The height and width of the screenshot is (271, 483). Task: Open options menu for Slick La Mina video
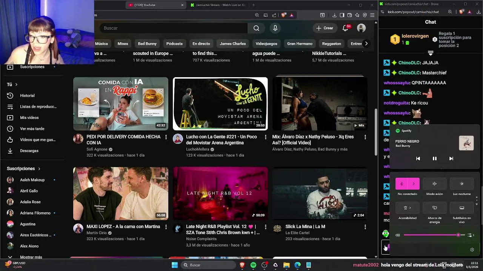point(365,227)
